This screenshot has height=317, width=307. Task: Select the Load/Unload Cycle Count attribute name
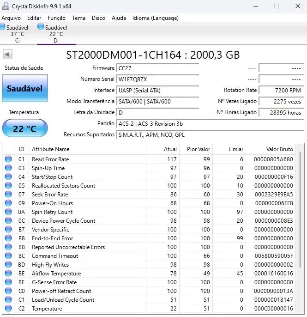pos(63,300)
